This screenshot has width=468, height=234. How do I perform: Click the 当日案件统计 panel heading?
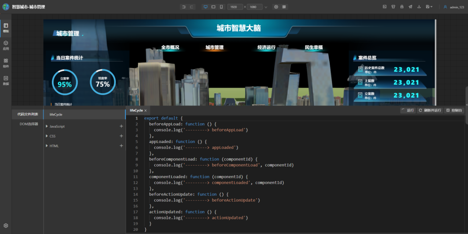click(69, 58)
